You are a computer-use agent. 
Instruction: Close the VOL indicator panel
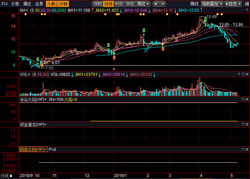(x=247, y=74)
